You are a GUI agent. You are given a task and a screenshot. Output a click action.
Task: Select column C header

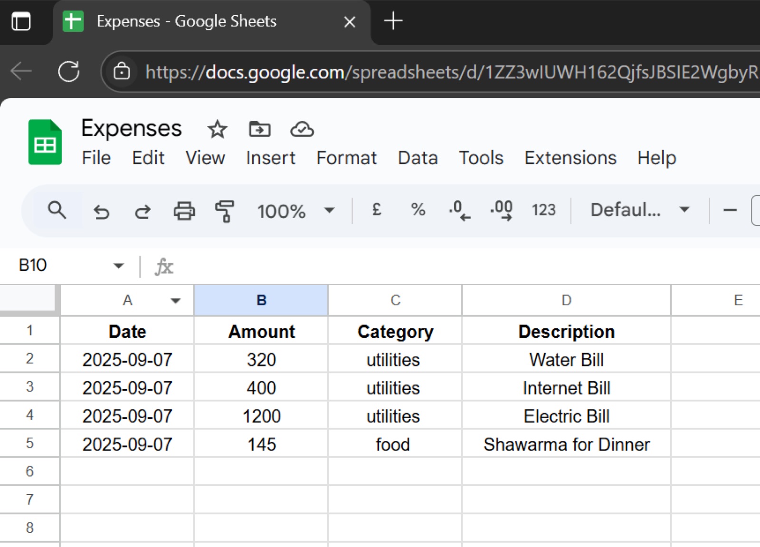click(x=395, y=300)
